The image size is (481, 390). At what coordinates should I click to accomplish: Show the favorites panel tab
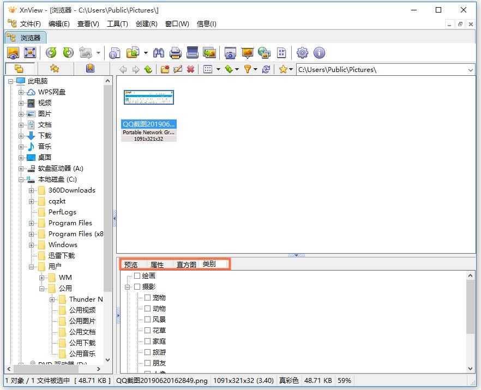pos(55,68)
